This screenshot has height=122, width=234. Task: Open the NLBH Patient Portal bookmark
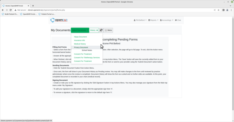click(10, 14)
